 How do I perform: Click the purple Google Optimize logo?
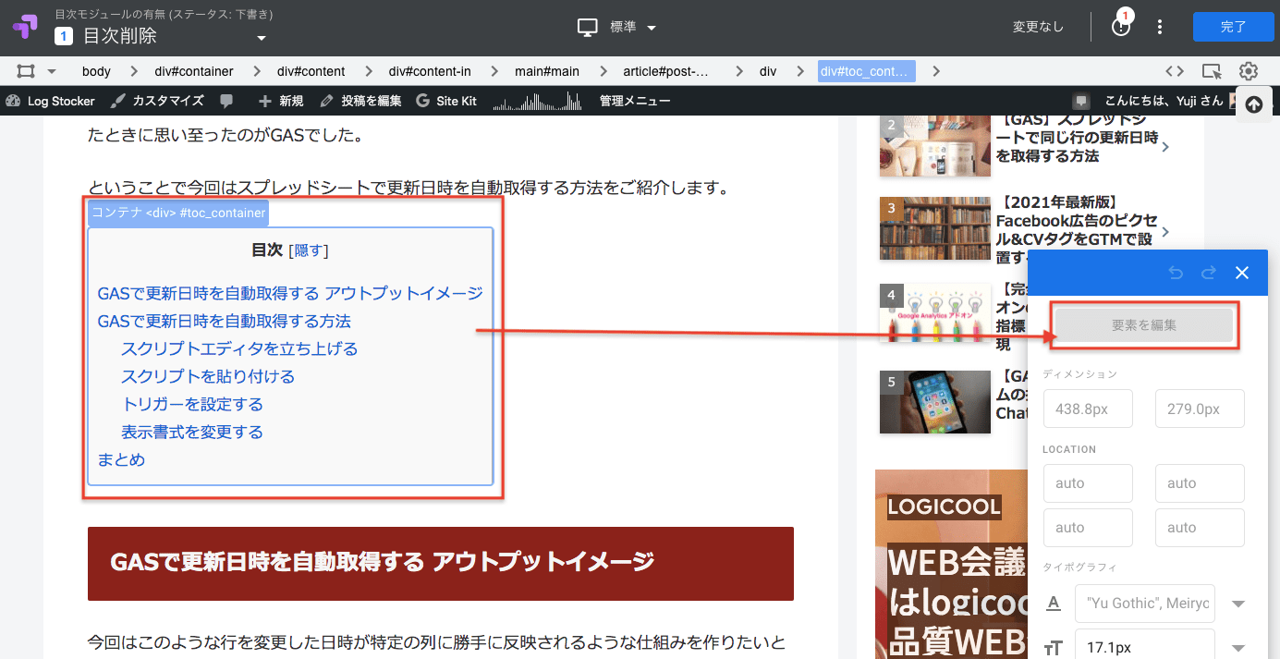pos(25,27)
